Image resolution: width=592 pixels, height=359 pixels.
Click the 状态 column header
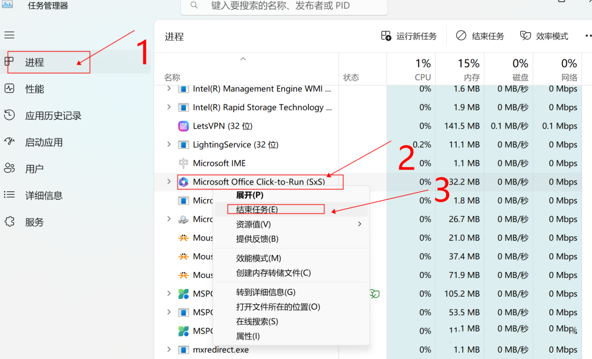[x=351, y=77]
